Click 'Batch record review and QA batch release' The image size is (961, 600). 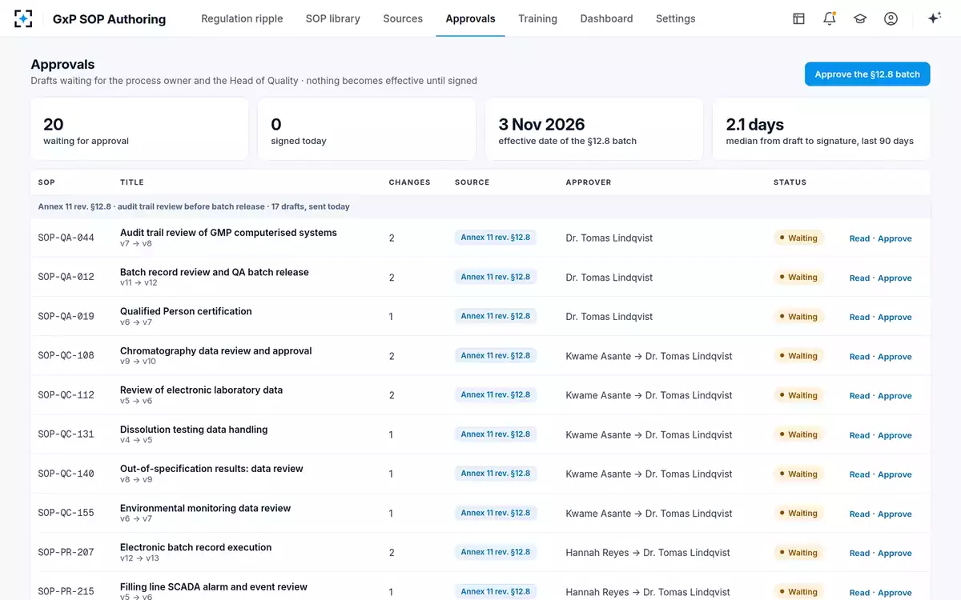[x=214, y=272]
